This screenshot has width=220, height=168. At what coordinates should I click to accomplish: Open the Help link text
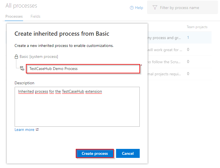pos(139,8)
